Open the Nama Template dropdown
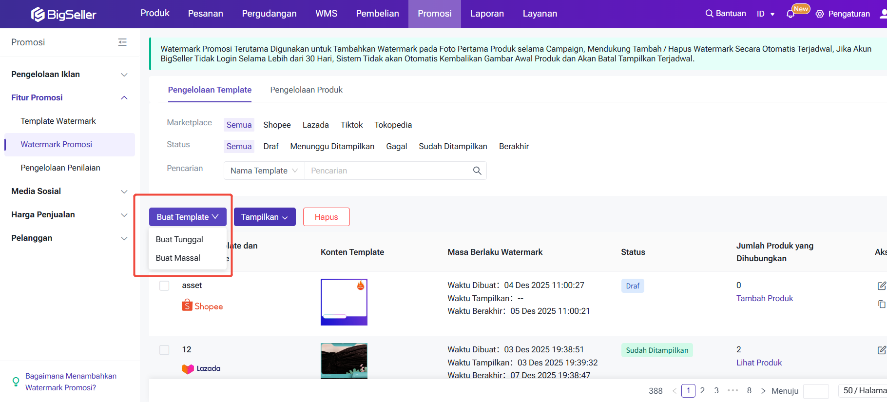Viewport: 887px width, 402px height. (264, 171)
